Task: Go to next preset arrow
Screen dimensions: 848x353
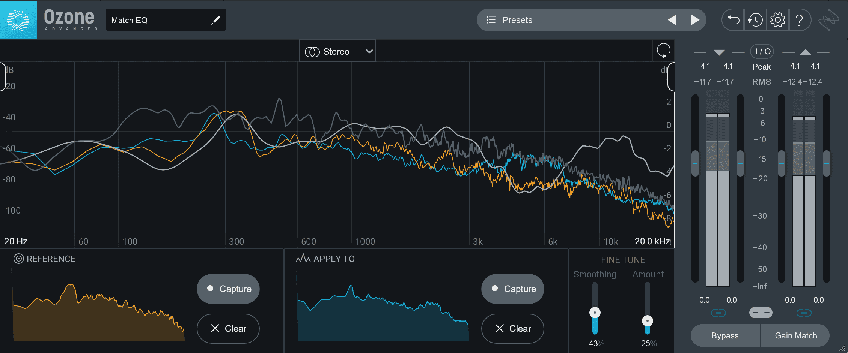Action: click(x=695, y=20)
